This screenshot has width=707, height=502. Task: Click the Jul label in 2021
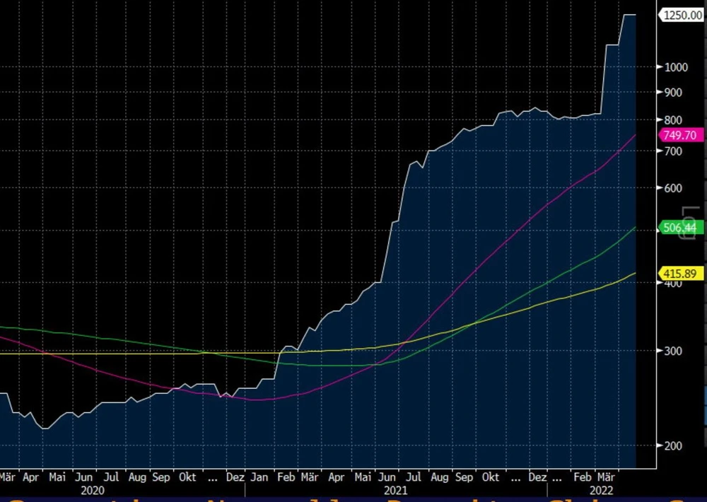click(x=414, y=477)
